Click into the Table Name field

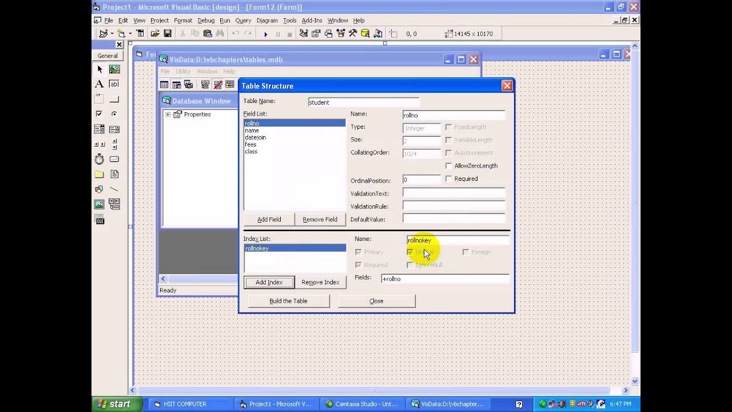tap(363, 102)
